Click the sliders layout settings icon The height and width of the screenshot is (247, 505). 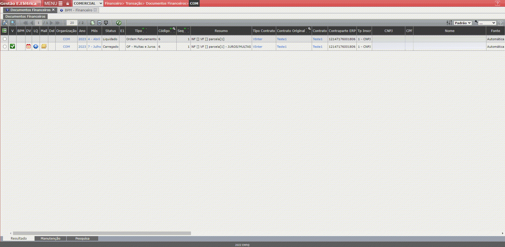click(x=449, y=23)
